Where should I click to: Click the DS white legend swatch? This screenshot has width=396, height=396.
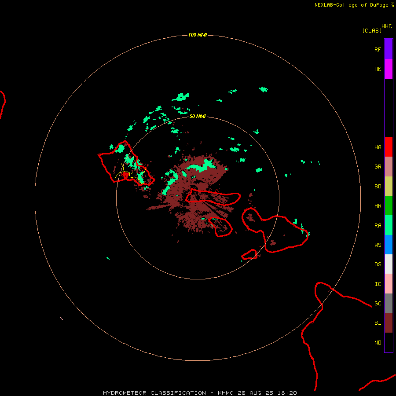tap(389, 264)
